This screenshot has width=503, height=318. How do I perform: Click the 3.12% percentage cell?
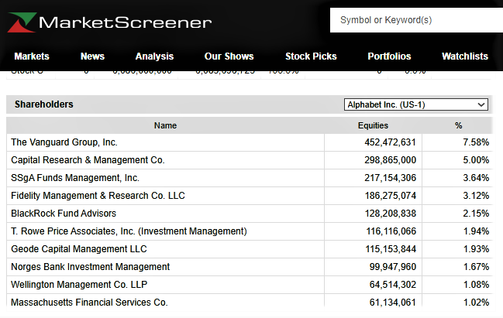pyautogui.click(x=476, y=196)
